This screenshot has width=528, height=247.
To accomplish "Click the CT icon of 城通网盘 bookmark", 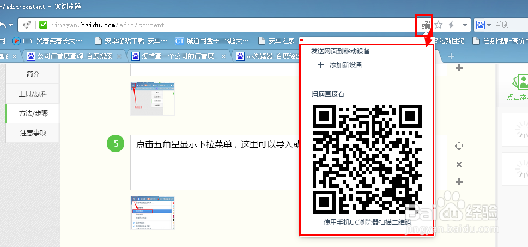I will click(179, 41).
